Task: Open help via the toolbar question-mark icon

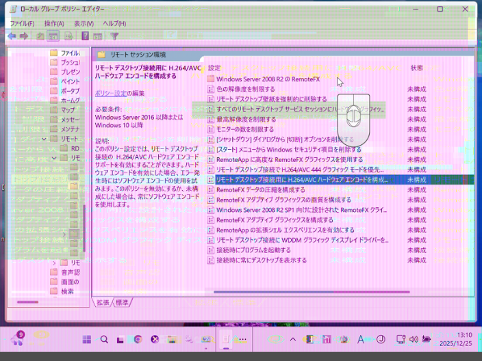Action: (86, 36)
